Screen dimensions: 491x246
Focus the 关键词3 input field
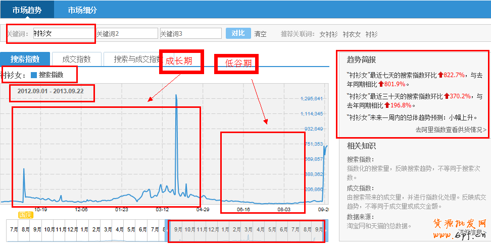tap(190, 34)
